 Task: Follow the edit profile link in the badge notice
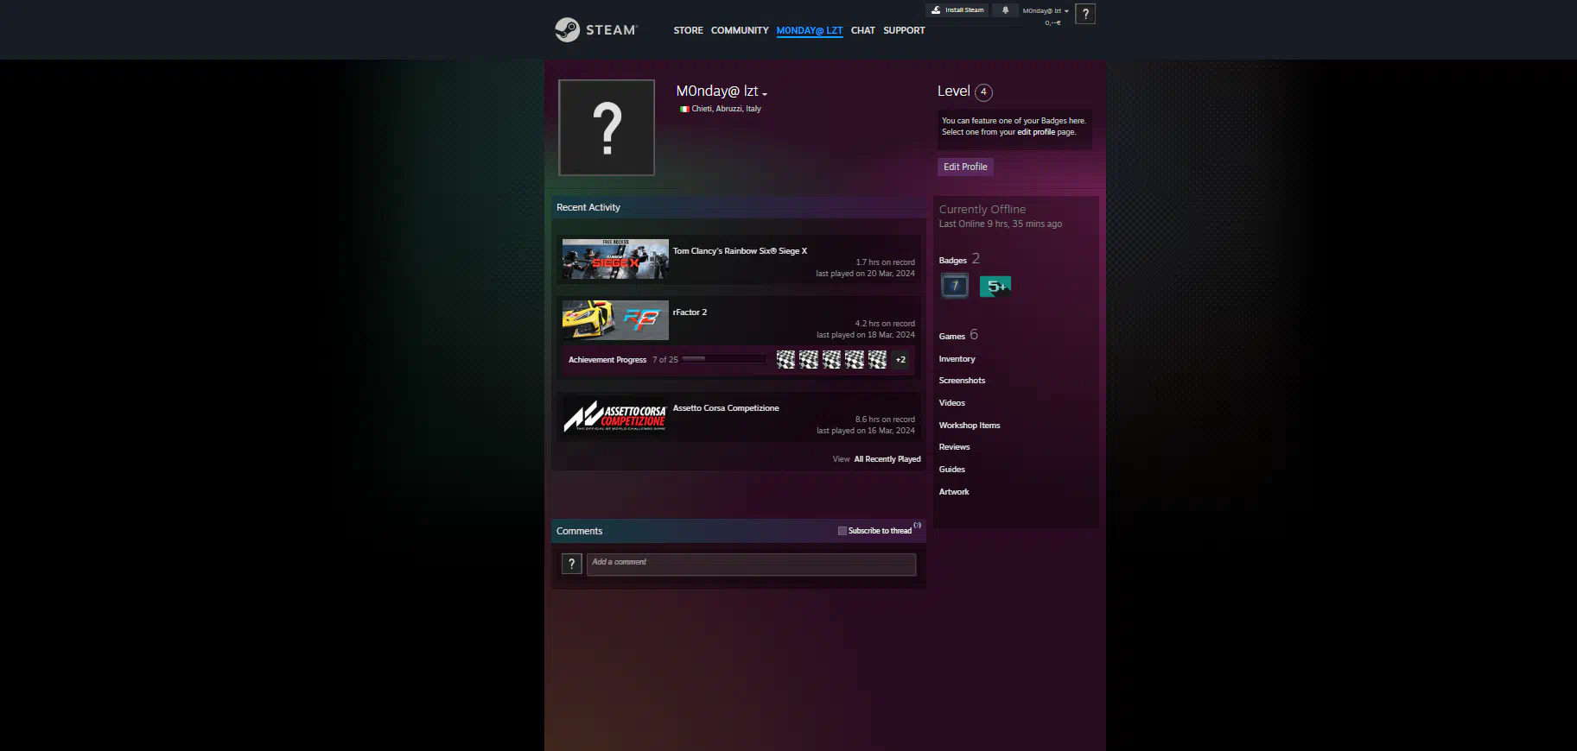[x=1035, y=132]
